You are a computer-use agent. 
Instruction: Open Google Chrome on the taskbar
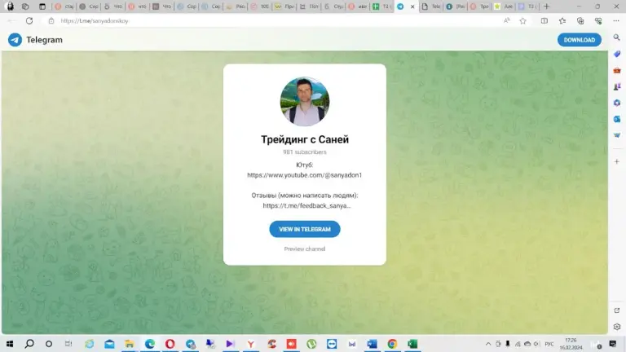click(x=392, y=344)
